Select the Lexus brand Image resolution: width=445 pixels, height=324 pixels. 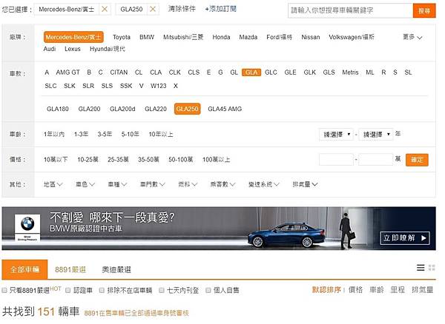coord(73,49)
